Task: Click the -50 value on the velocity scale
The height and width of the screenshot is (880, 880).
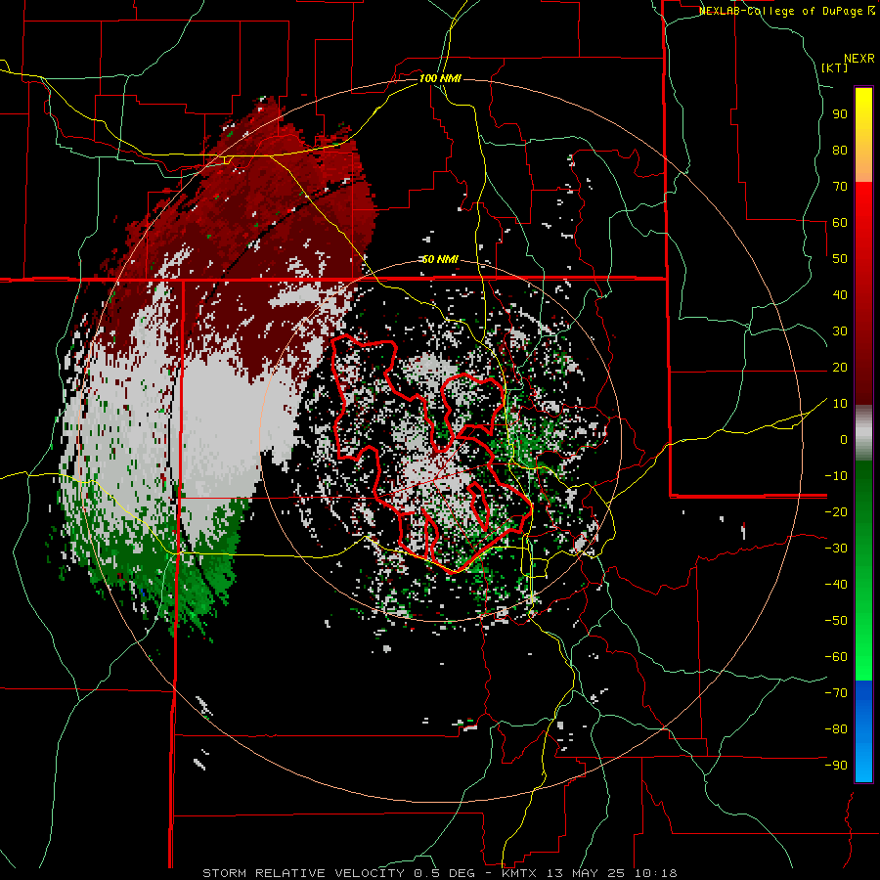Action: pos(836,620)
